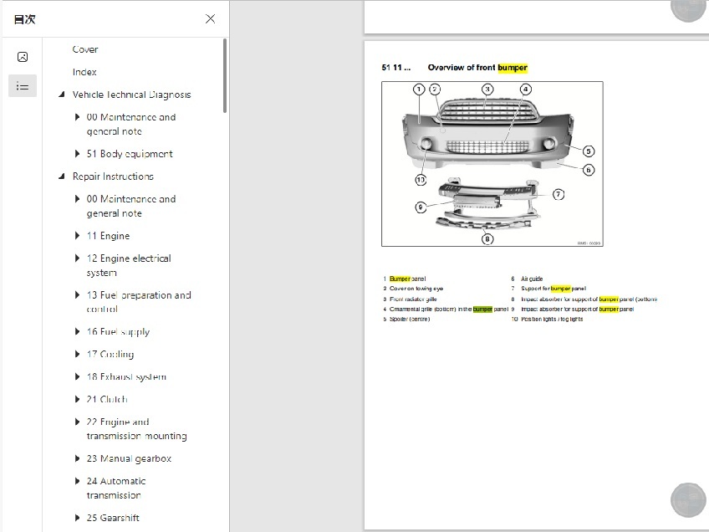The width and height of the screenshot is (709, 532).
Task: Click highlighted 'Bumper panel' legend item
Action: point(407,279)
